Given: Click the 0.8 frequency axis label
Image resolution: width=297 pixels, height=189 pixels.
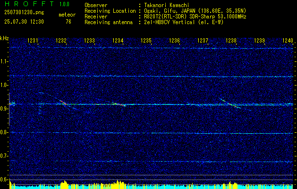Looking at the screenshot, I should coord(4,132).
